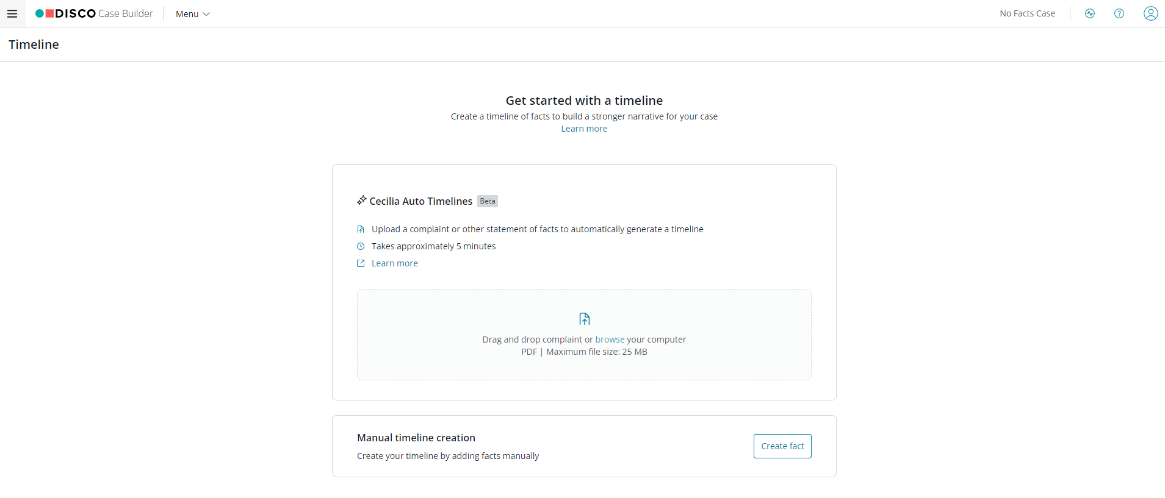This screenshot has height=498, width=1165.
Task: Click the browse link in the upload area
Action: 610,340
